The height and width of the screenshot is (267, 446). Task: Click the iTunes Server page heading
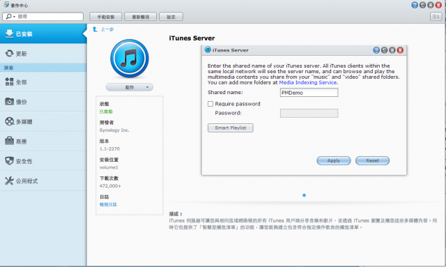(192, 38)
